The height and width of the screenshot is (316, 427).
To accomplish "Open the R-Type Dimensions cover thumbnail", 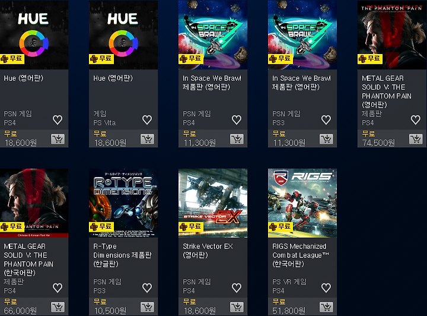I will [123, 203].
